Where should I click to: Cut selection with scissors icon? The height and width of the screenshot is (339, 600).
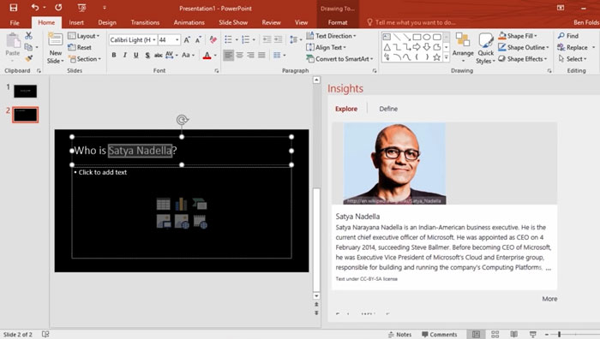click(28, 36)
